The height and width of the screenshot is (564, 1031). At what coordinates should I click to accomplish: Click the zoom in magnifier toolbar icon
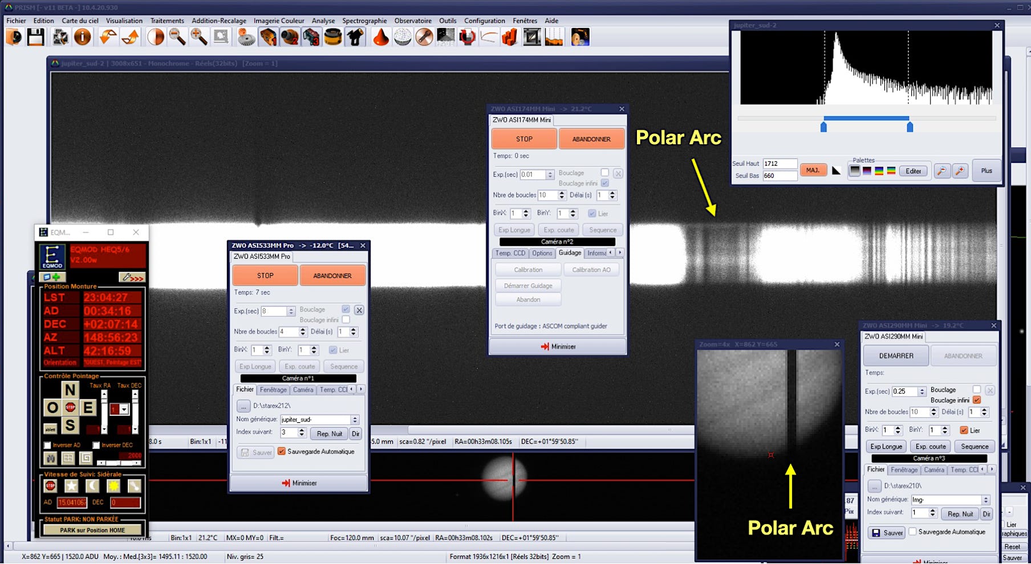(x=199, y=38)
